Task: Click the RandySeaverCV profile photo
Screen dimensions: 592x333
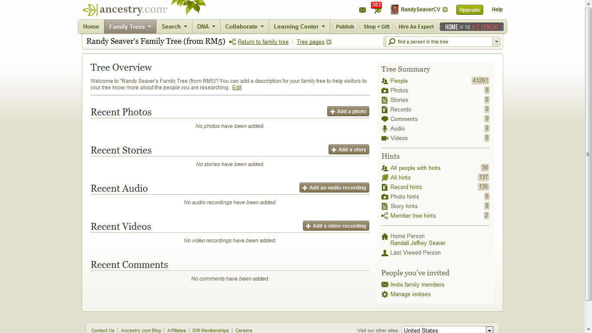Action: coord(394,10)
